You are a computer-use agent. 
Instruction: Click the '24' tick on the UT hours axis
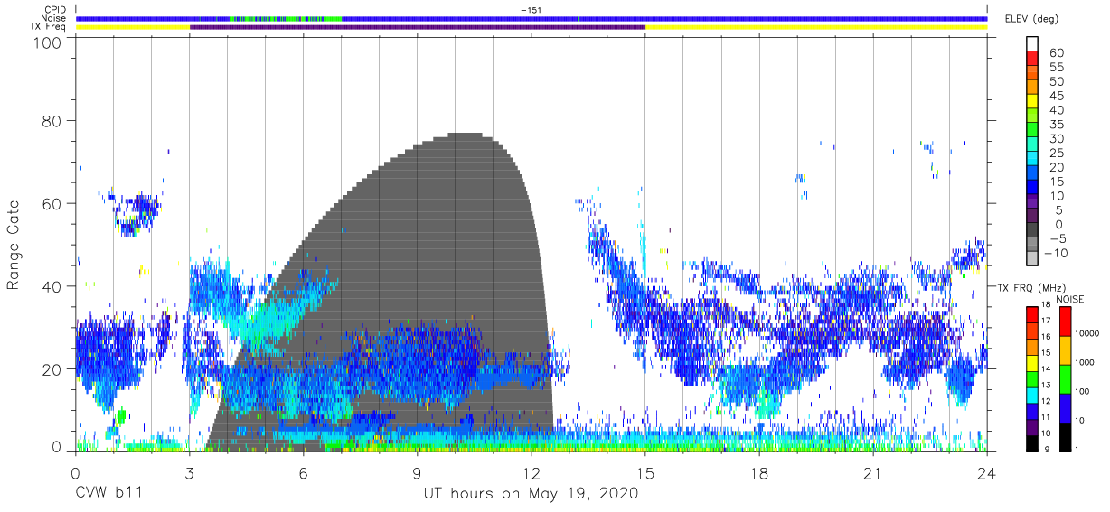[x=987, y=473]
